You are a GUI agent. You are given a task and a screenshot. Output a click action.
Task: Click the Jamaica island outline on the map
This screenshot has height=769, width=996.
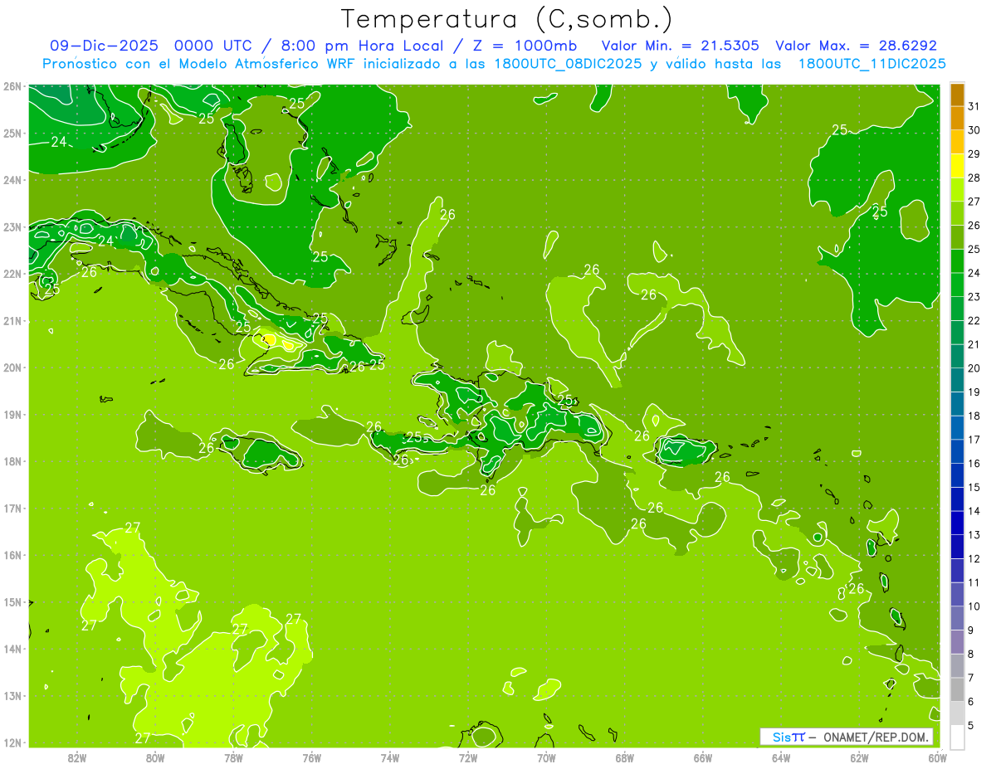click(261, 454)
